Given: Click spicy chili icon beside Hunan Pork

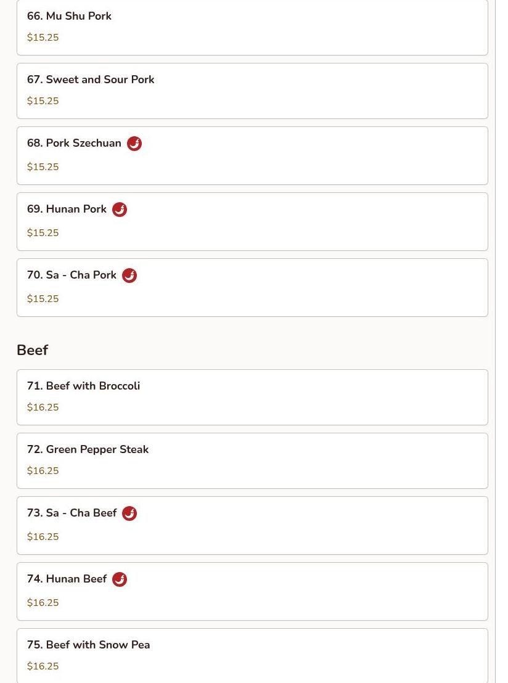Looking at the screenshot, I should tap(120, 210).
